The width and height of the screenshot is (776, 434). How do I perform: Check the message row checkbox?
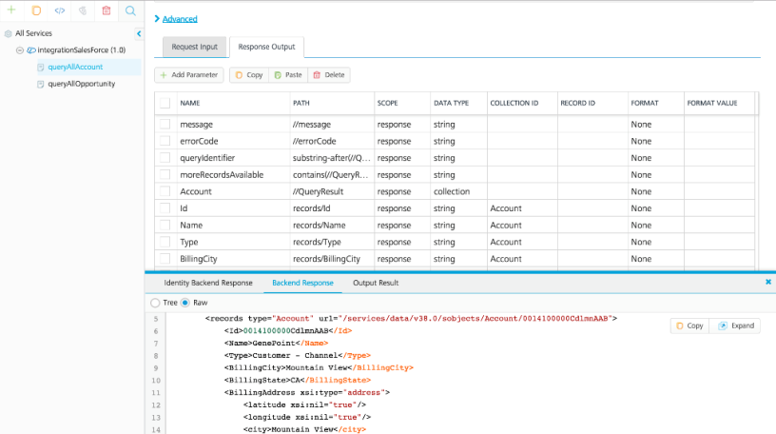[x=165, y=125]
